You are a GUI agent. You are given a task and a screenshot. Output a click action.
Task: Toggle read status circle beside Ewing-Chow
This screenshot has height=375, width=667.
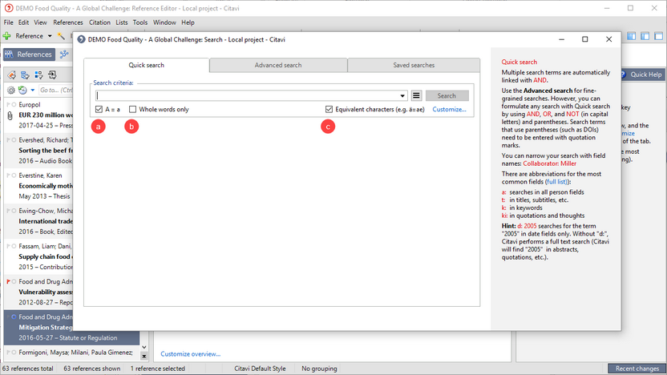tap(14, 211)
